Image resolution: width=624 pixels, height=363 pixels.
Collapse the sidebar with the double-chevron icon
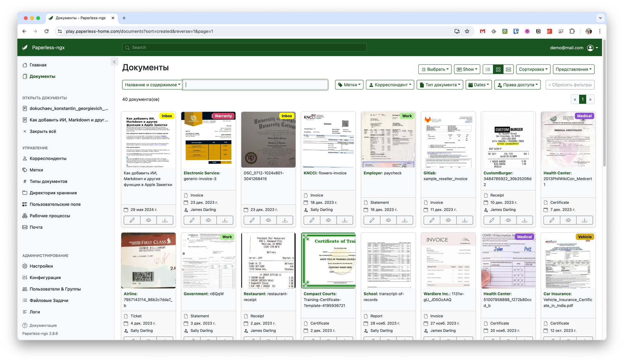tap(114, 62)
